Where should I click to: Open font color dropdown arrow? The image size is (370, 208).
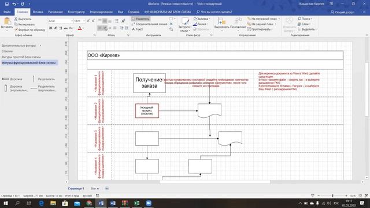(x=83, y=28)
